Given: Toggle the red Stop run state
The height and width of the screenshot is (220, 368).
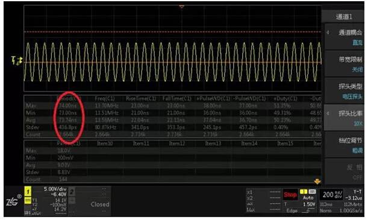Looking at the screenshot, I should 290,195.
